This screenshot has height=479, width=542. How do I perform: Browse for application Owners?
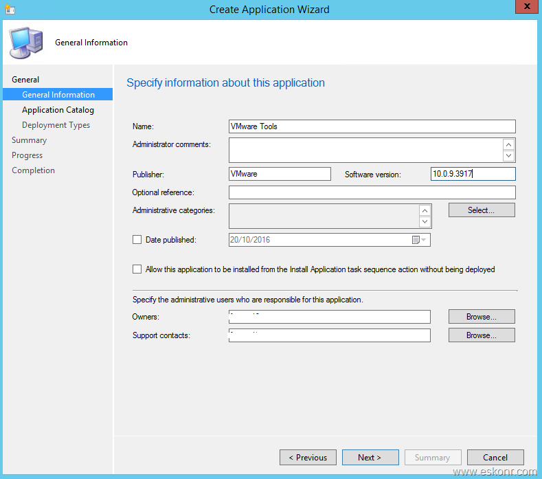(x=482, y=316)
